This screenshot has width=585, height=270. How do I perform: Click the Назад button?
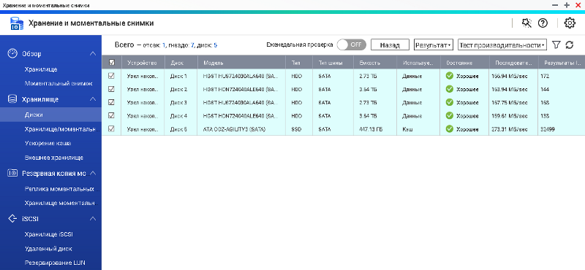[390, 45]
